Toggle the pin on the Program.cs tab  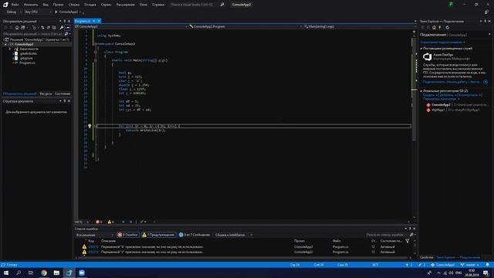(x=94, y=21)
